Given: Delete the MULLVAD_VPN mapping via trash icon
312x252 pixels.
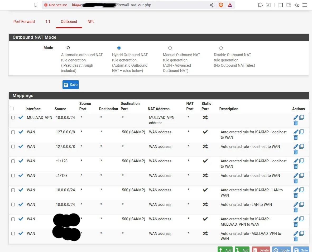Looking at the screenshot, I should tap(296, 123).
